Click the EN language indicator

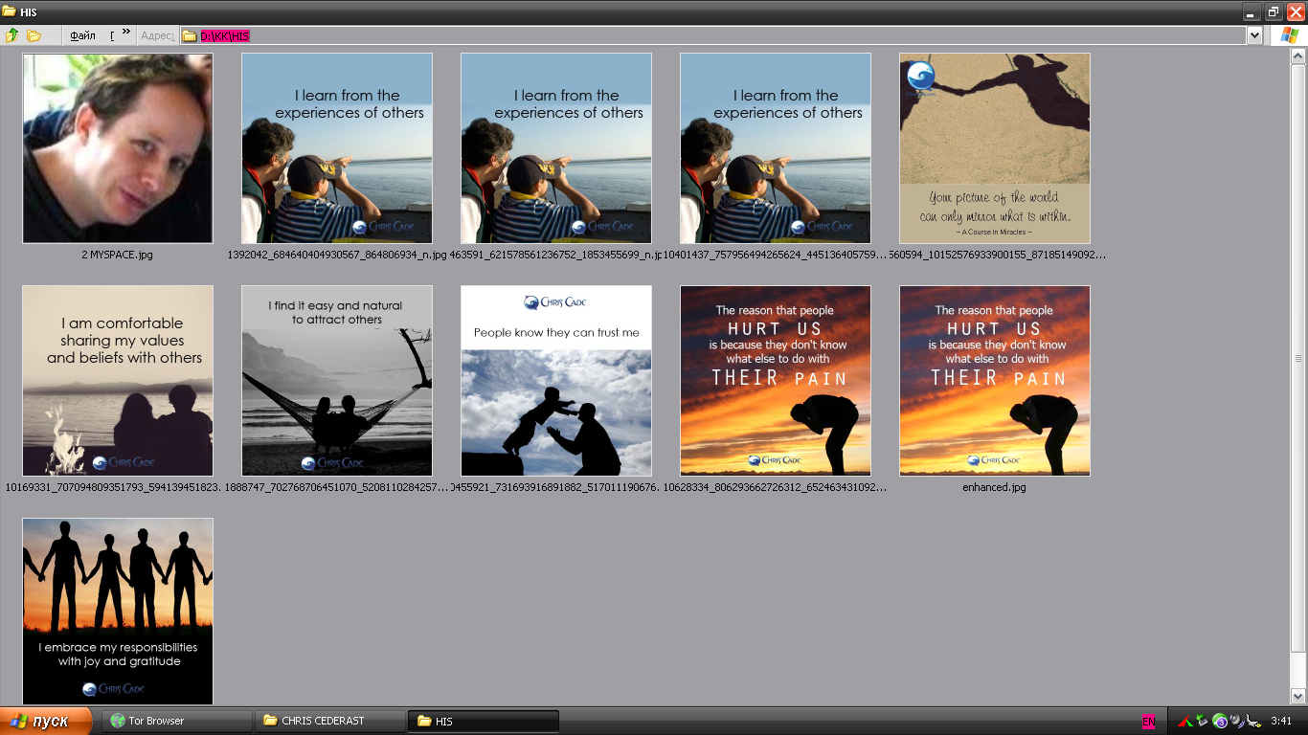(1148, 721)
